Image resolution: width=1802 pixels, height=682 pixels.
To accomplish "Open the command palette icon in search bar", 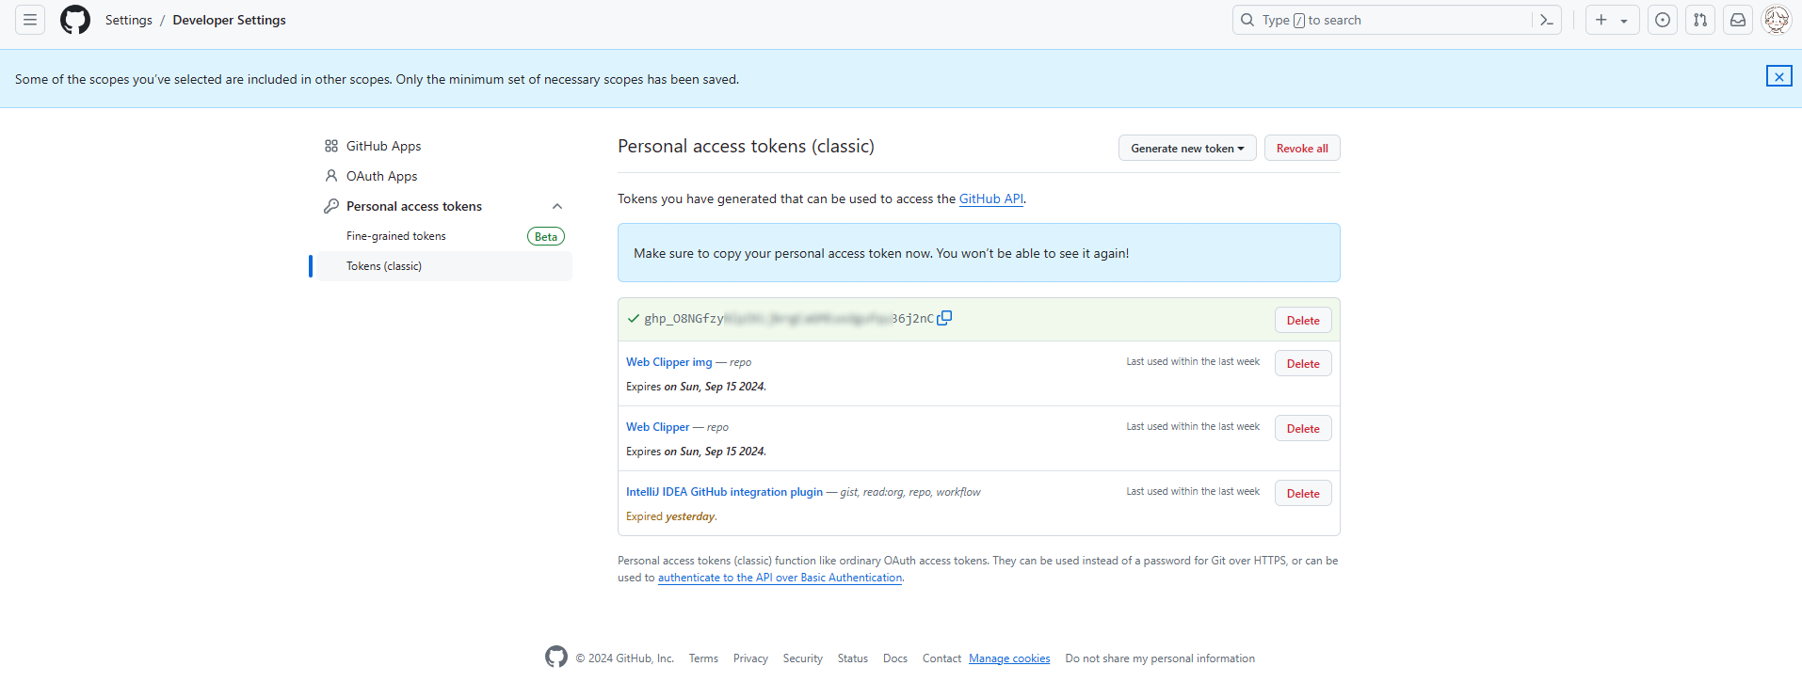I will coord(1546,20).
